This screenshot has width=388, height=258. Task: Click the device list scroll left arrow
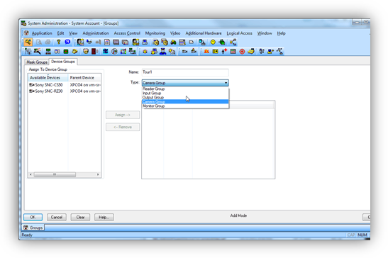click(x=31, y=174)
